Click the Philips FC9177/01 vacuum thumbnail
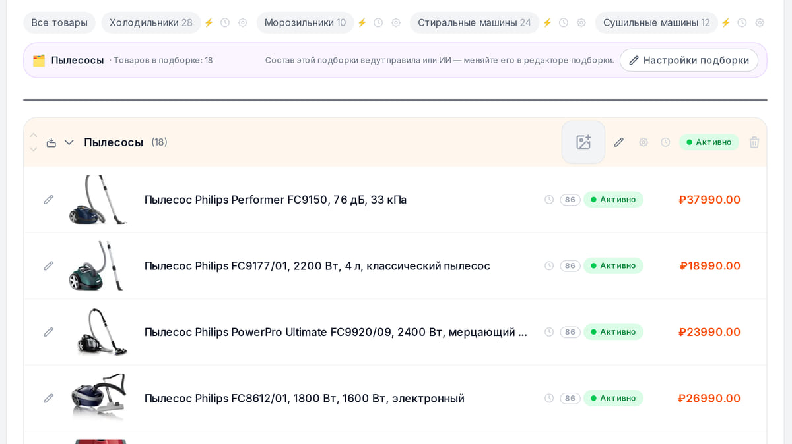792x444 pixels. [98, 265]
